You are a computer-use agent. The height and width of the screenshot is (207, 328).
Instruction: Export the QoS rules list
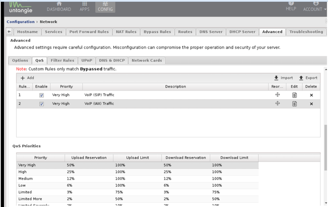point(308,78)
